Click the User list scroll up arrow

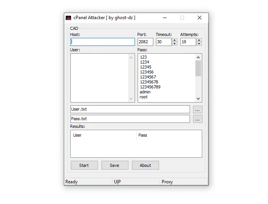[x=131, y=57]
